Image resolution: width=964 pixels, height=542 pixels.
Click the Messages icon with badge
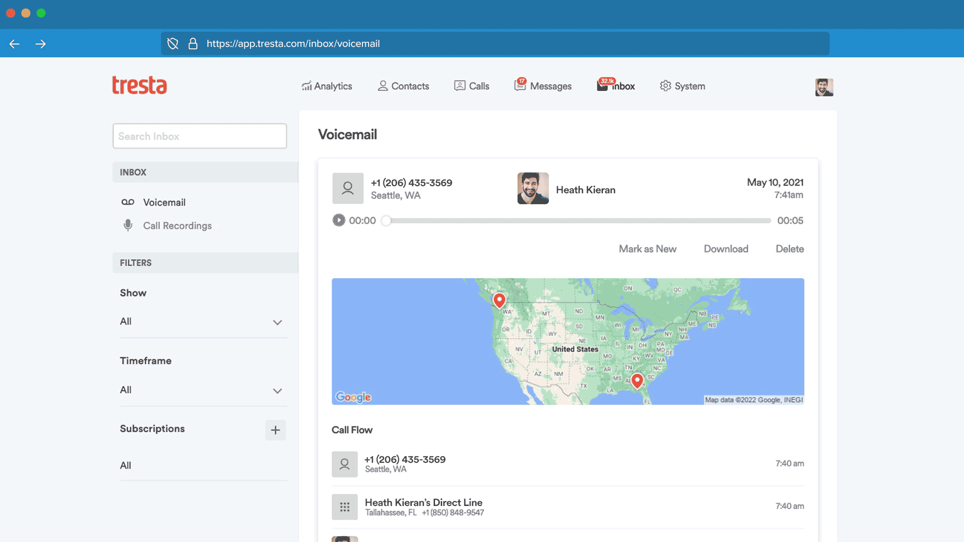point(520,85)
